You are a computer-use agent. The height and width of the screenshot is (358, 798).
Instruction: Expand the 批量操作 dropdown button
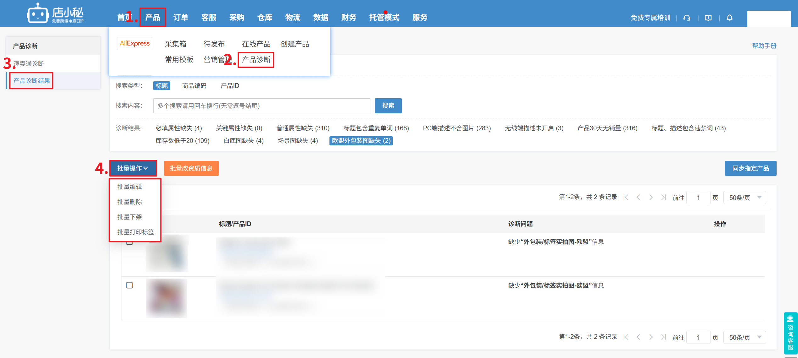pos(133,168)
